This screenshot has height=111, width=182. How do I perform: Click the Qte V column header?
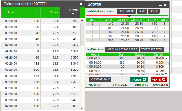click(x=150, y=20)
